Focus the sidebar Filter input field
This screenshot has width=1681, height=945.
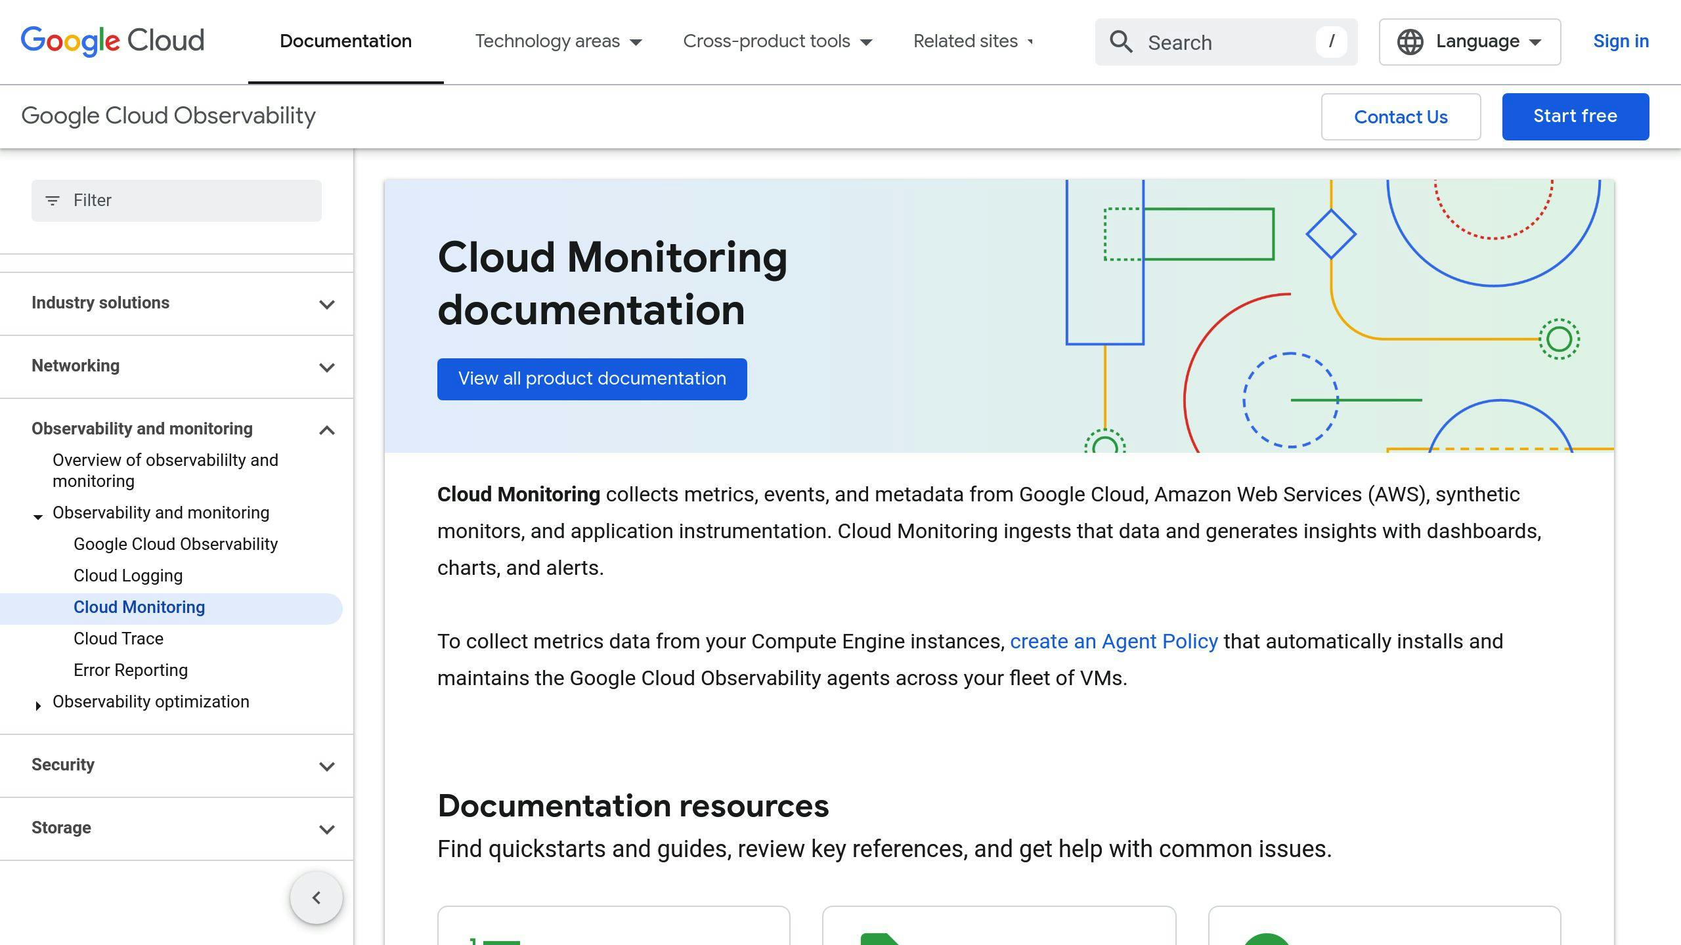177,201
